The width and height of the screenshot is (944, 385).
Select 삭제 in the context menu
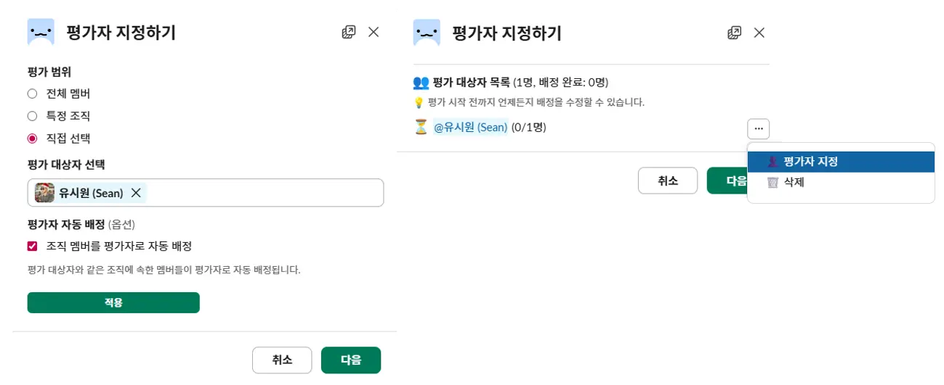click(x=794, y=183)
